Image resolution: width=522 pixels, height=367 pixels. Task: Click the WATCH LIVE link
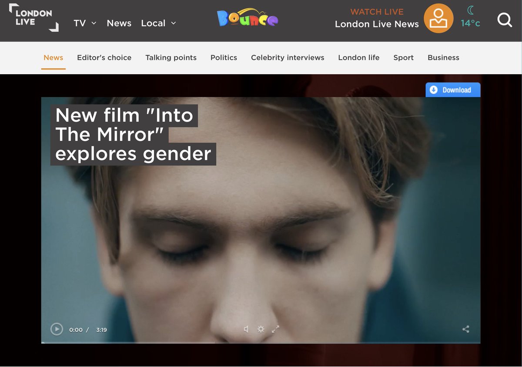pyautogui.click(x=377, y=12)
